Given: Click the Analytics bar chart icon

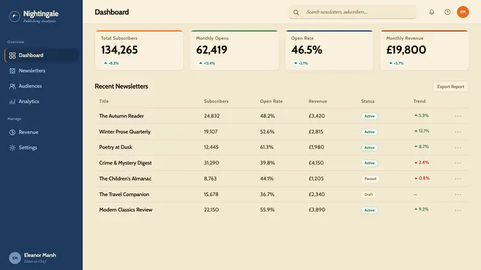Looking at the screenshot, I should [12, 101].
